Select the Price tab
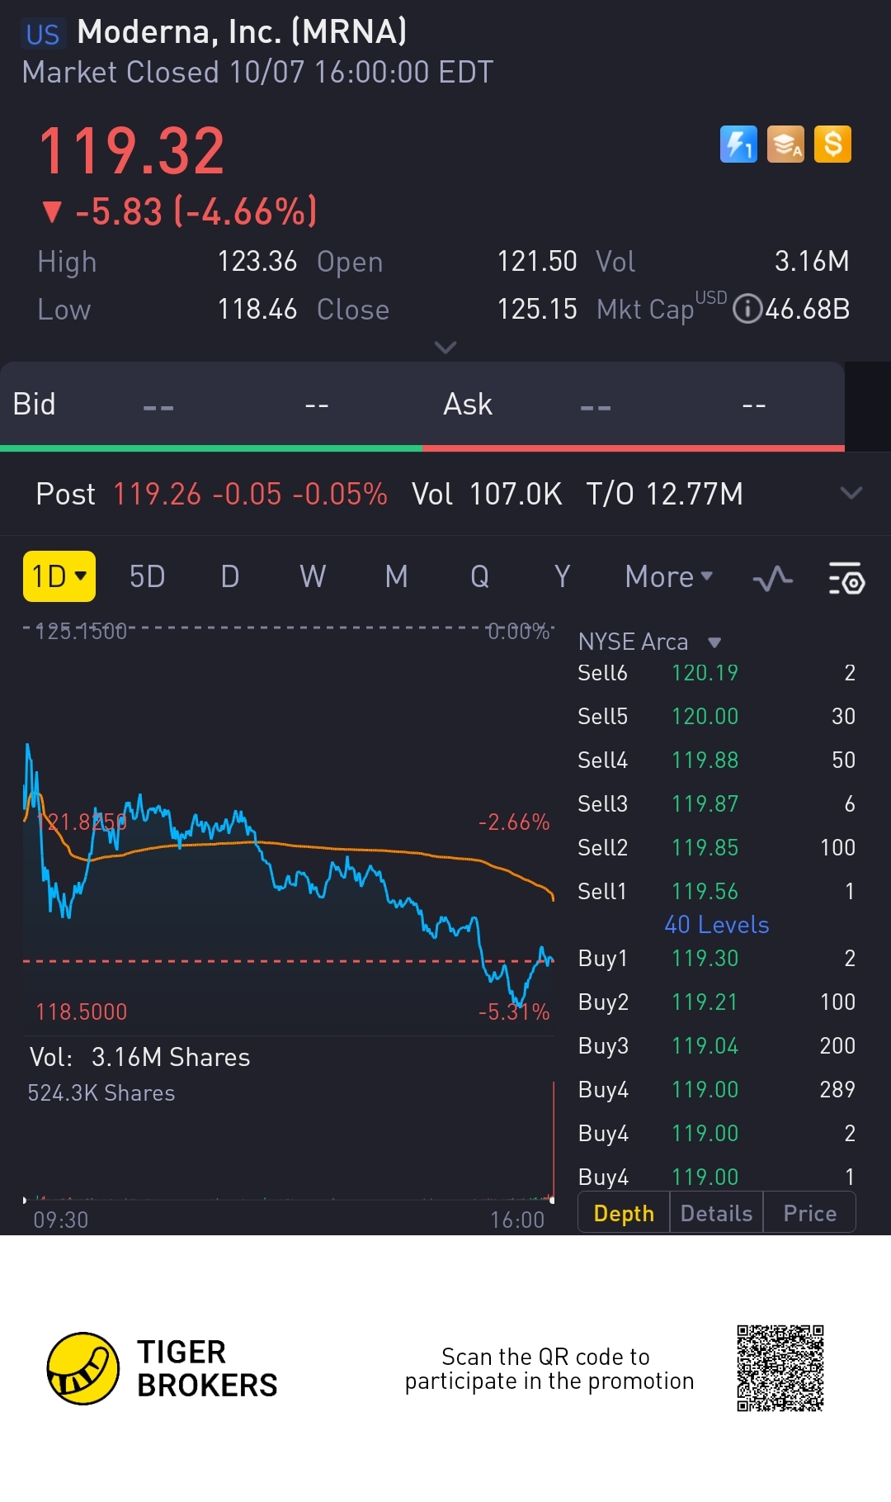Screen dimensions: 891x1502 click(809, 1213)
